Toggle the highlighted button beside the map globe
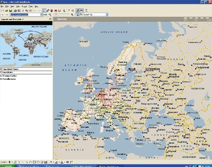The height and width of the screenshot is (167, 212). click(82, 11)
